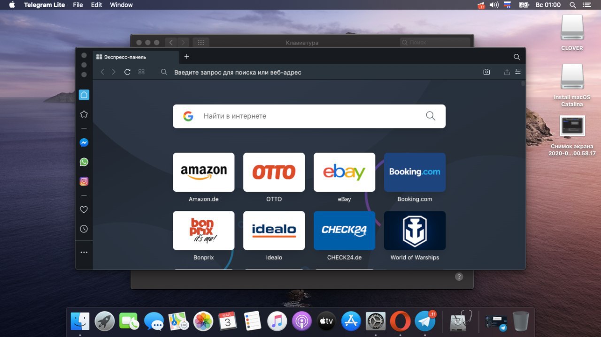Screen dimensions: 601x337
Task: Click the volume icon in menu bar
Action: (494, 5)
